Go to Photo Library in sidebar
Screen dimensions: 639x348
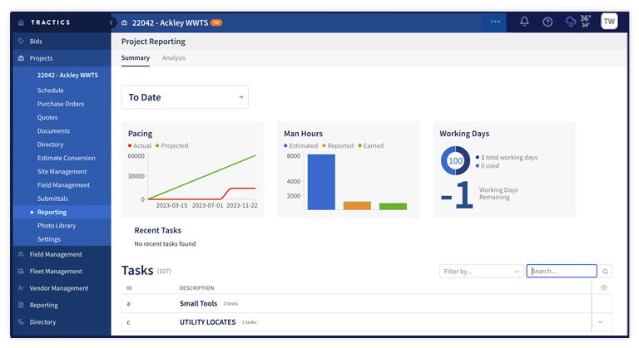(x=57, y=226)
